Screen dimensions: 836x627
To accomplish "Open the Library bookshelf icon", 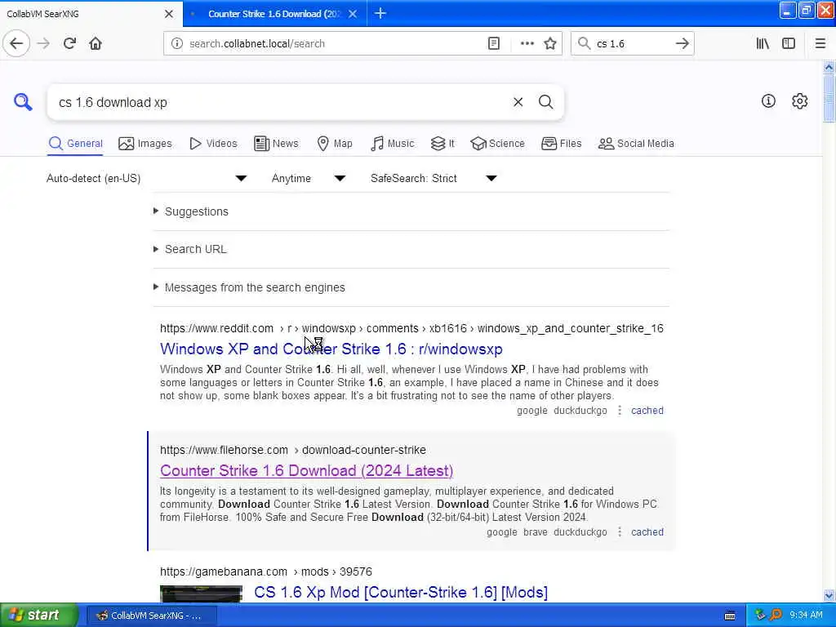I will [763, 44].
